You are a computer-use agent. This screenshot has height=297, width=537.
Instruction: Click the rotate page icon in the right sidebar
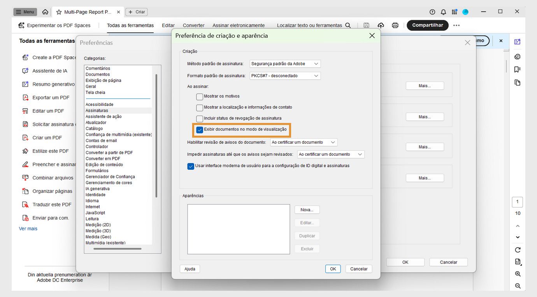point(518,250)
